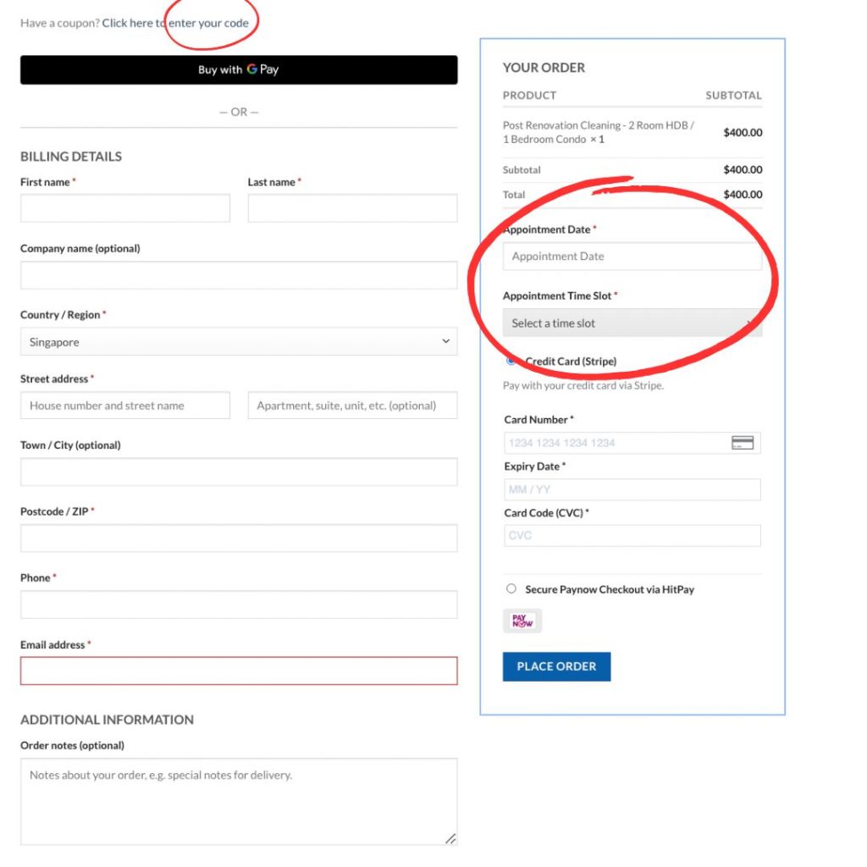867x867 pixels.
Task: Click the Appointment Date field
Action: click(x=632, y=256)
